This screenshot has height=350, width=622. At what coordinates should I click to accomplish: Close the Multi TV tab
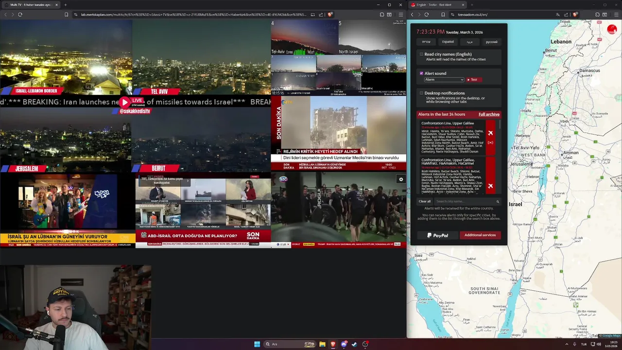coord(56,5)
